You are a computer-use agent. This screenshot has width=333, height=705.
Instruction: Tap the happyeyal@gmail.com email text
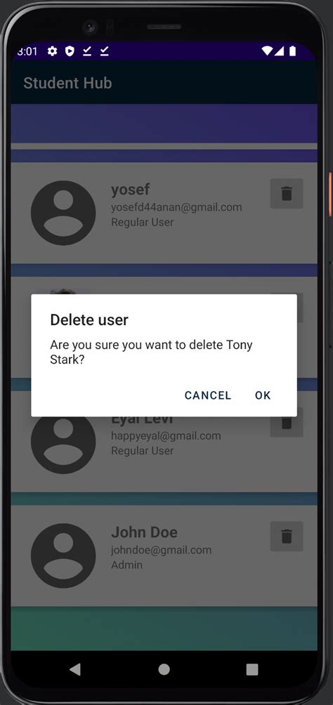pyautogui.click(x=166, y=435)
